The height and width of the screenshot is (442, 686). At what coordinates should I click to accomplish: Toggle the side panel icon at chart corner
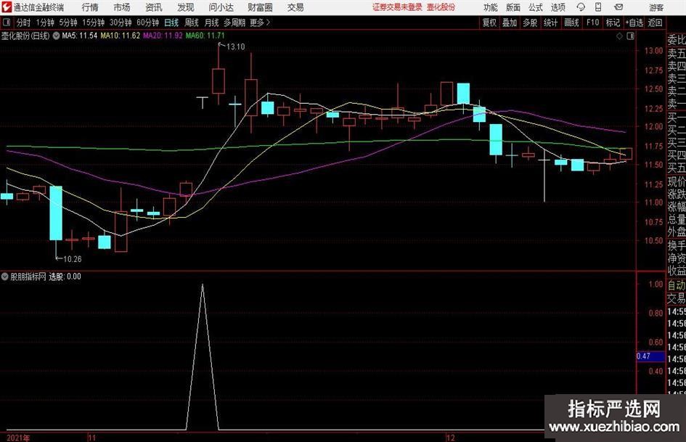click(630, 36)
